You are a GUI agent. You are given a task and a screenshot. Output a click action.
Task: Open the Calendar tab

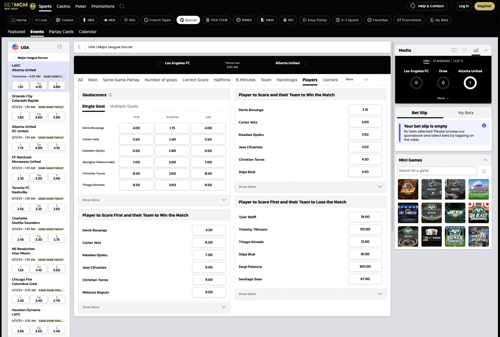(x=88, y=32)
